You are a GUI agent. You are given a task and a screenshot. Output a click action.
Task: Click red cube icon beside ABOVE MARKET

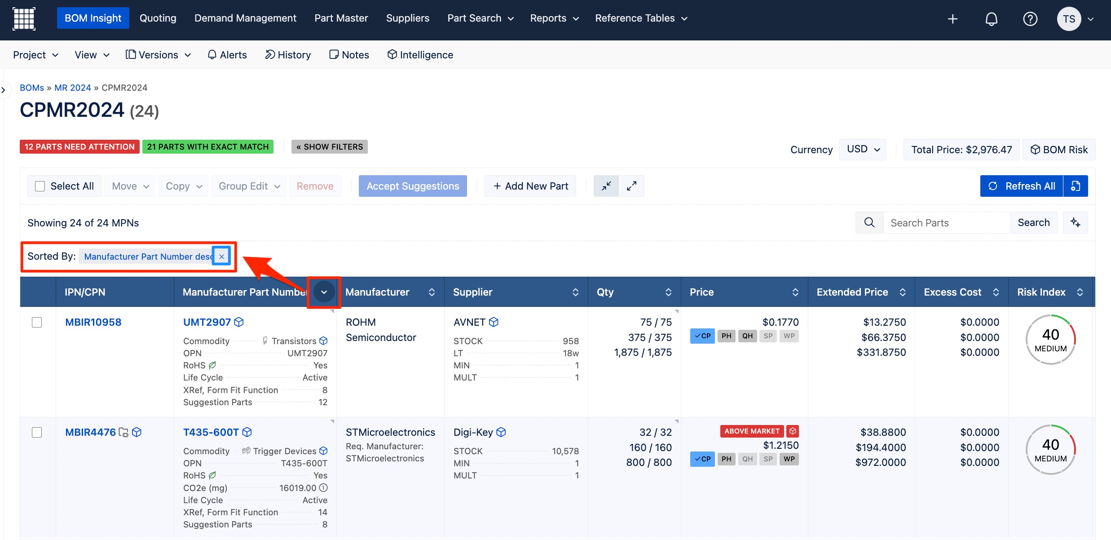click(793, 431)
